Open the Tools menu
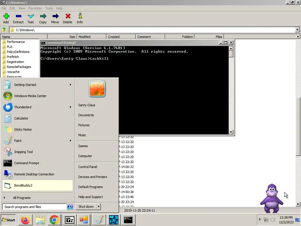This screenshot has height=226, width=301. [x=49, y=8]
